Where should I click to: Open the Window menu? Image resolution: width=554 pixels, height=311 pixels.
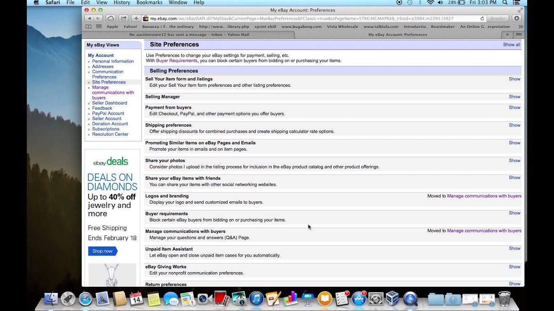coord(178,3)
